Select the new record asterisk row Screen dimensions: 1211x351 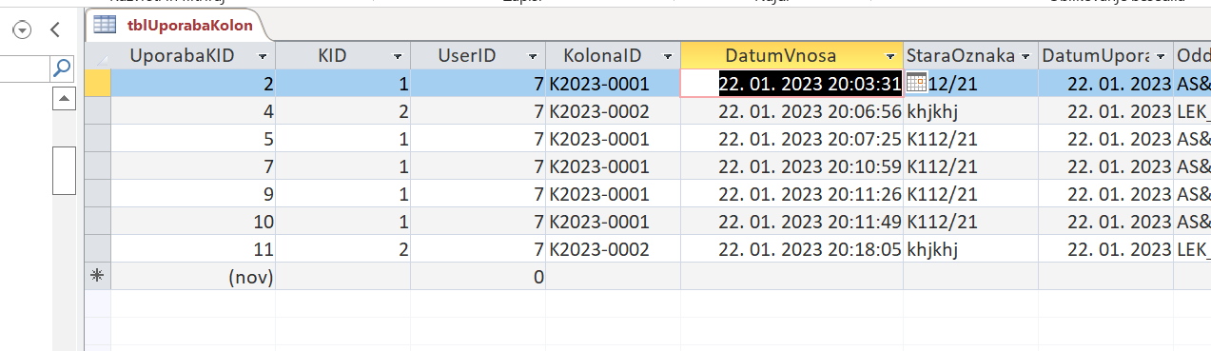click(x=99, y=277)
